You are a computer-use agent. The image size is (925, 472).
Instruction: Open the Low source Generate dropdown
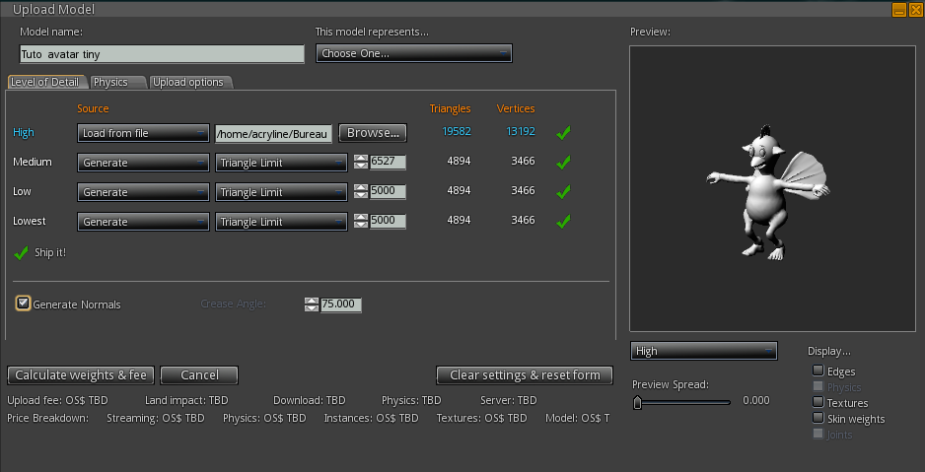click(x=143, y=192)
